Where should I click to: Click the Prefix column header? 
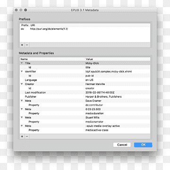click(25, 25)
